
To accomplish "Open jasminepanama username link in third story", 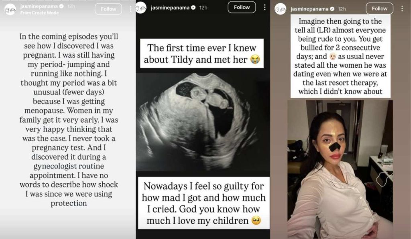I will pos(309,9).
